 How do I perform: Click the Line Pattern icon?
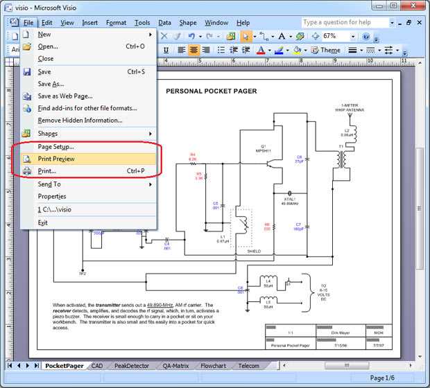[370, 50]
